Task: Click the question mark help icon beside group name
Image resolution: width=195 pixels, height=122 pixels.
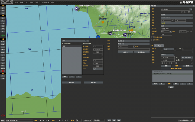Action: [x=191, y=9]
